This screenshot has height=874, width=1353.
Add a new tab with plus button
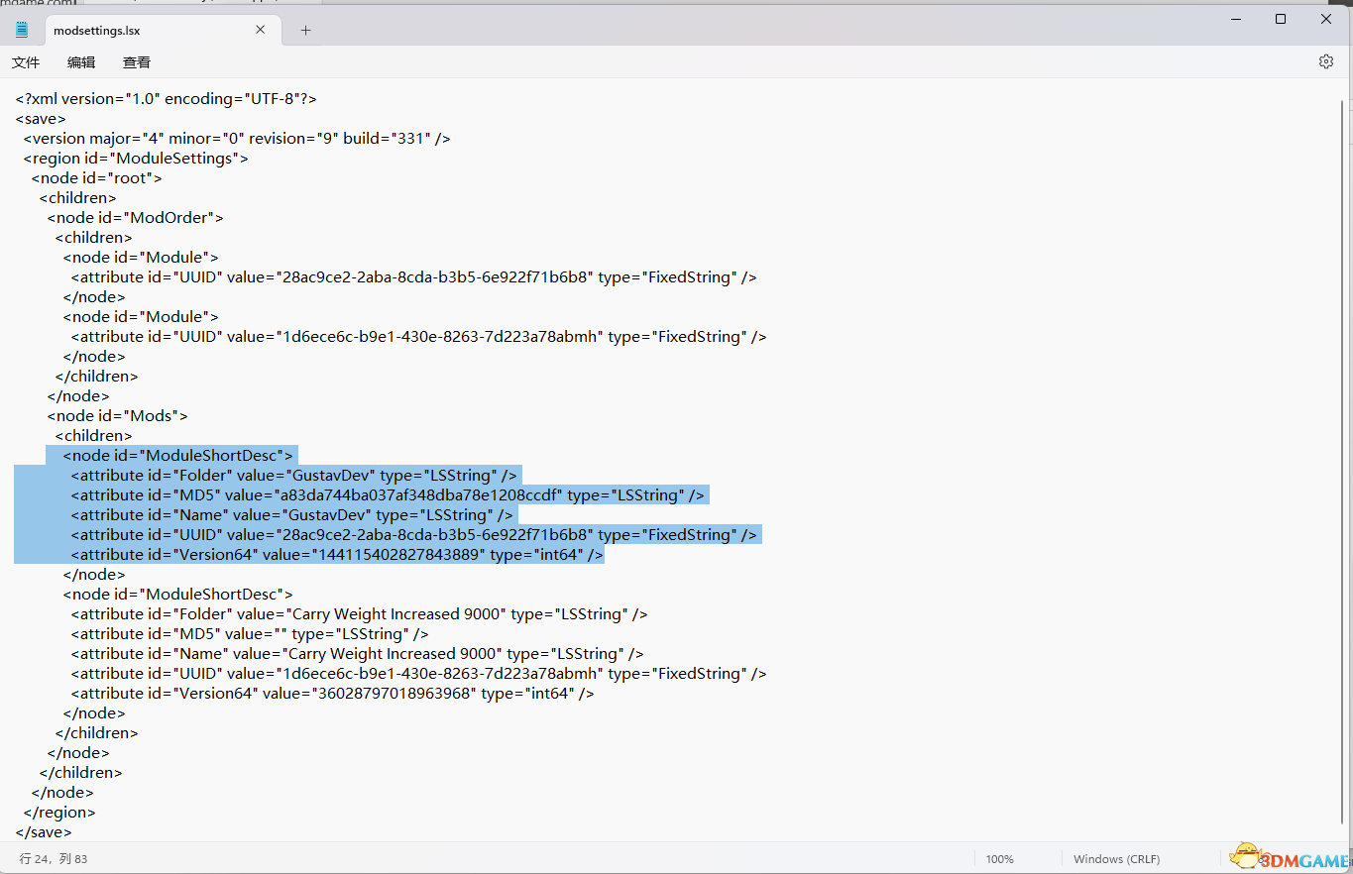point(305,30)
